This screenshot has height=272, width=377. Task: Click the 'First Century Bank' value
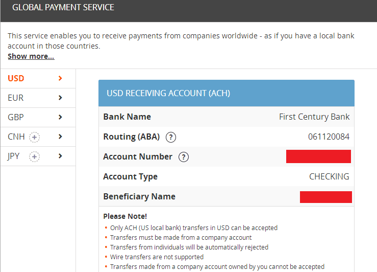[314, 117]
